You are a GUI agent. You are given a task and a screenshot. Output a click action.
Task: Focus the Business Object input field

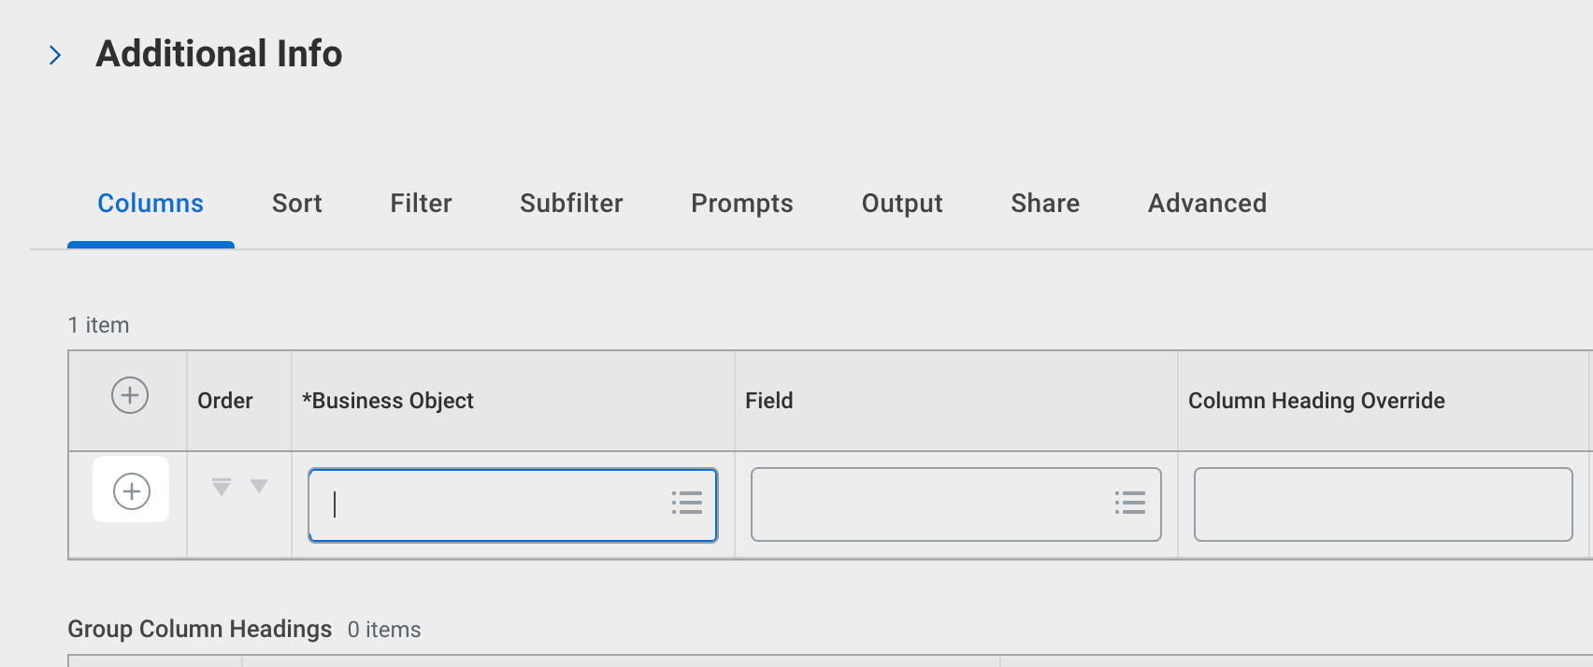click(x=486, y=504)
